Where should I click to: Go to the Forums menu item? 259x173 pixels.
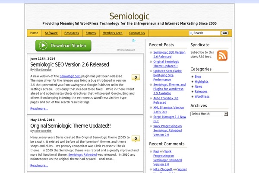point(91,33)
